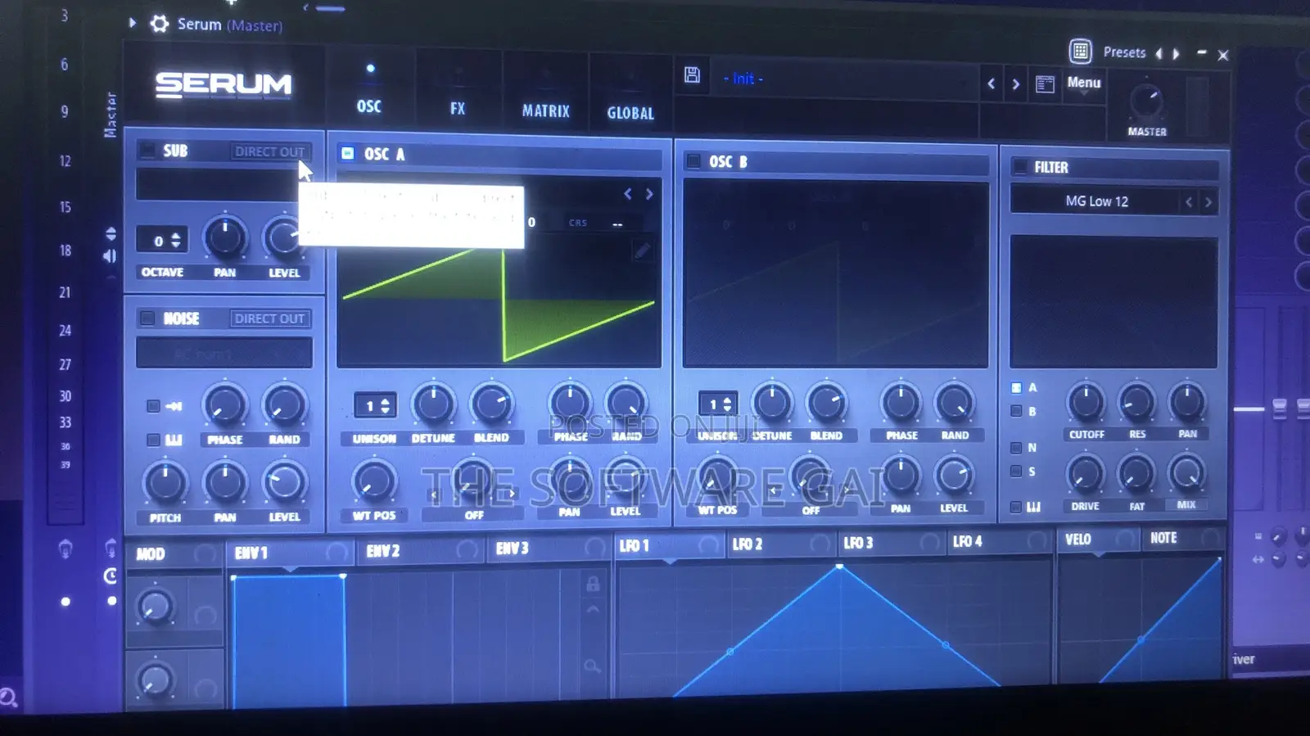Click FL Studio next preset arrow
The image size is (1310, 736).
point(1177,54)
